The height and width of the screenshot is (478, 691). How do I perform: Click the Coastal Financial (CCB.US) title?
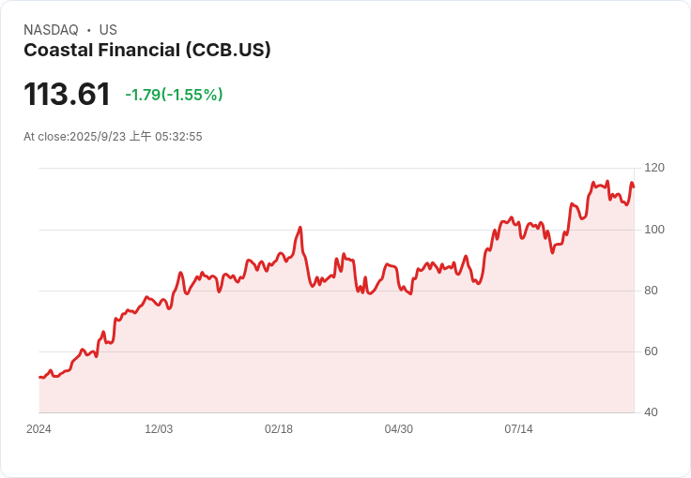[x=147, y=50]
